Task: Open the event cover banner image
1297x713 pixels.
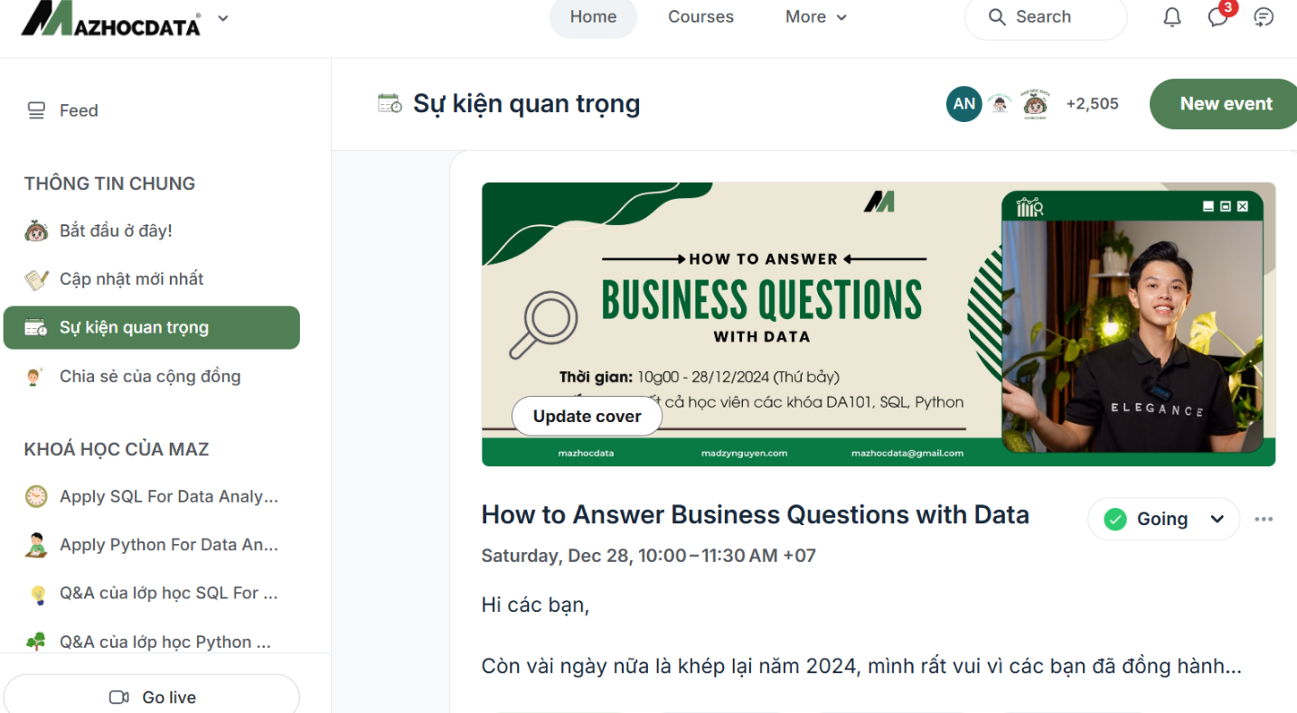Action: pyautogui.click(x=768, y=298)
